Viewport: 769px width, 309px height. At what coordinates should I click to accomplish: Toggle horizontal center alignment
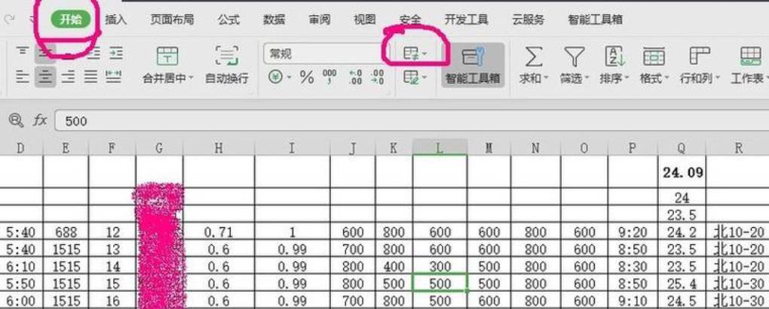tap(45, 77)
